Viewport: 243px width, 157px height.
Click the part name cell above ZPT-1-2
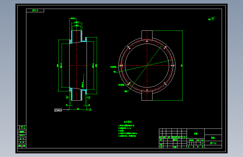click(x=213, y=138)
